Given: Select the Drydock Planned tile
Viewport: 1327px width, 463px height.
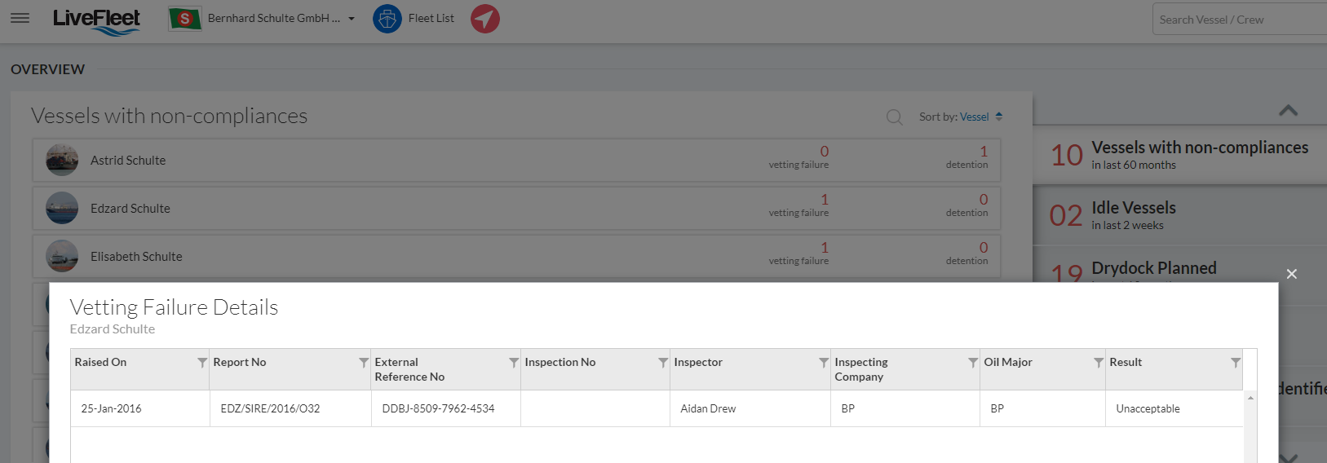Looking at the screenshot, I should 1179,265.
